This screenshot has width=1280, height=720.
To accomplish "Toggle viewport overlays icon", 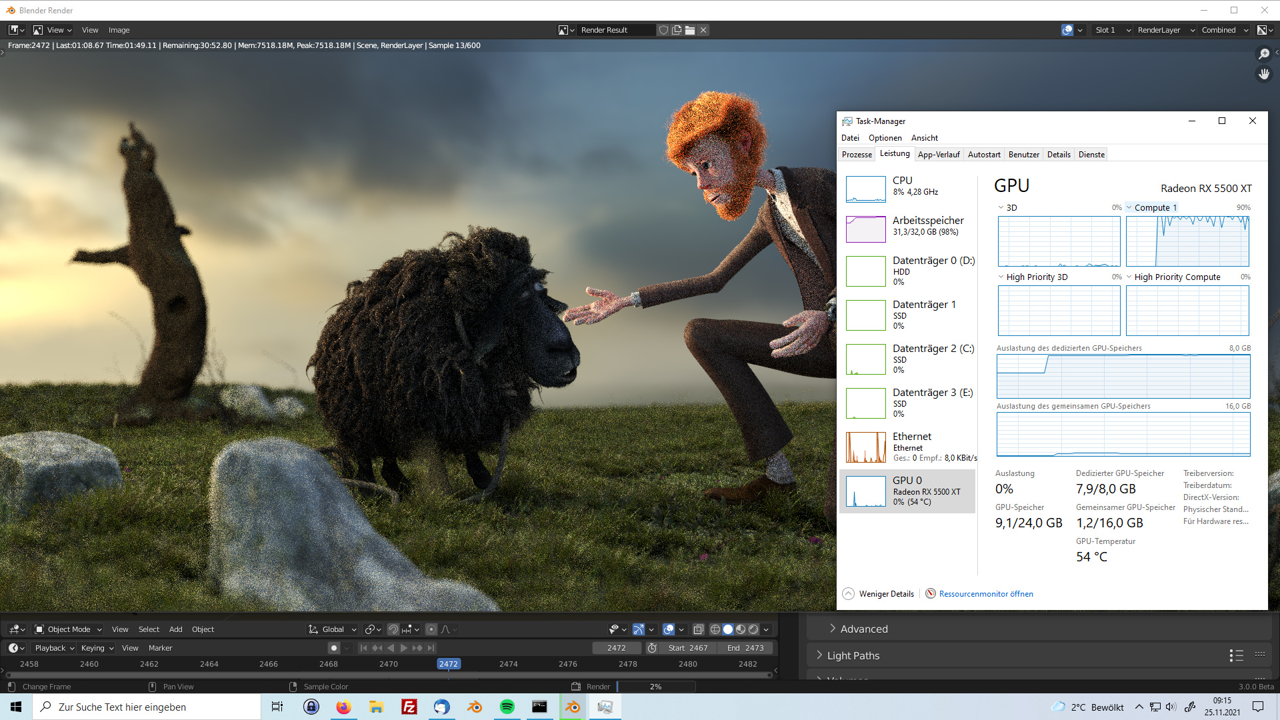I will pos(669,629).
